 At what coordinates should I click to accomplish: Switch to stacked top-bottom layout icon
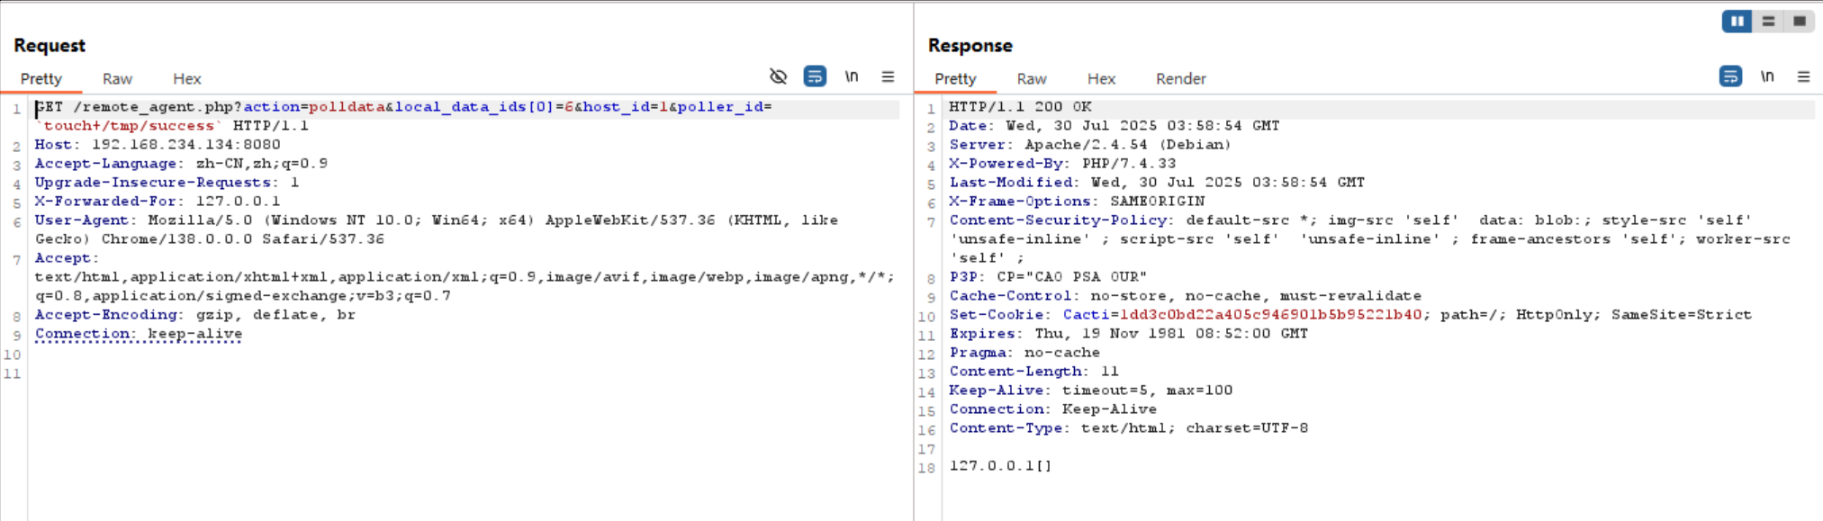[1768, 21]
